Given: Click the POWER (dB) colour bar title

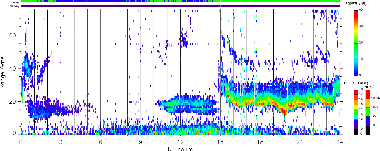Looking at the screenshot, I should click(x=356, y=4).
